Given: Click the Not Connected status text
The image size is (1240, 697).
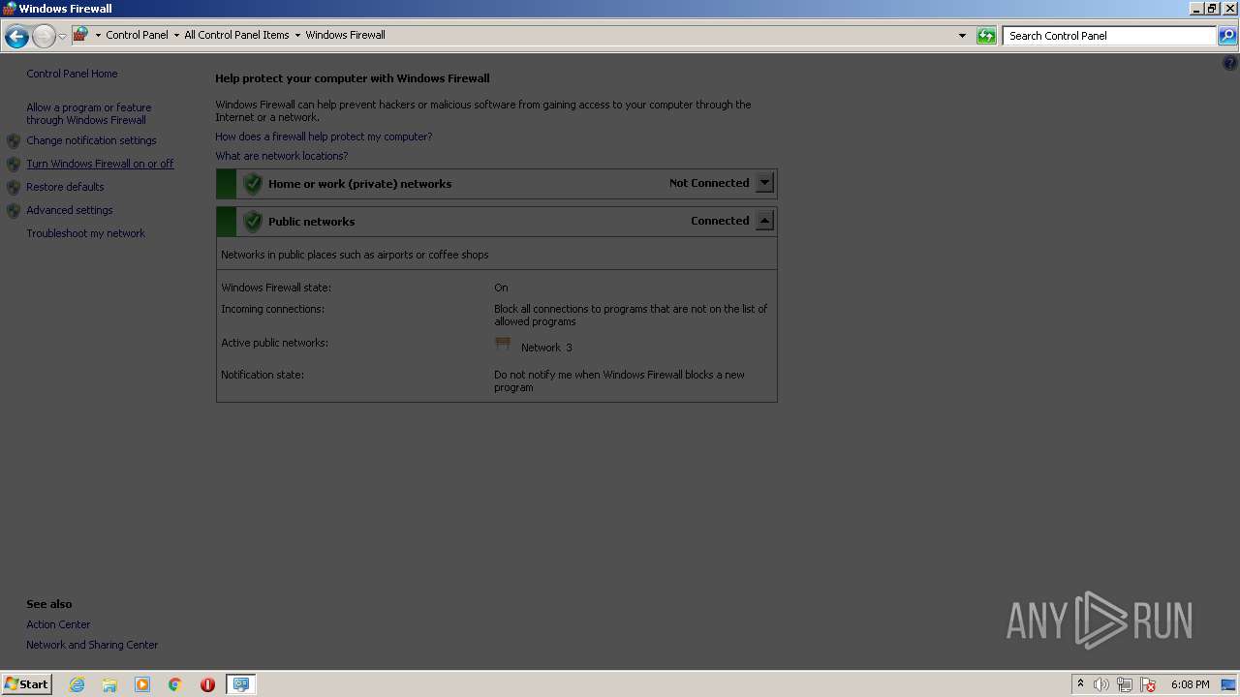Looking at the screenshot, I should point(709,183).
